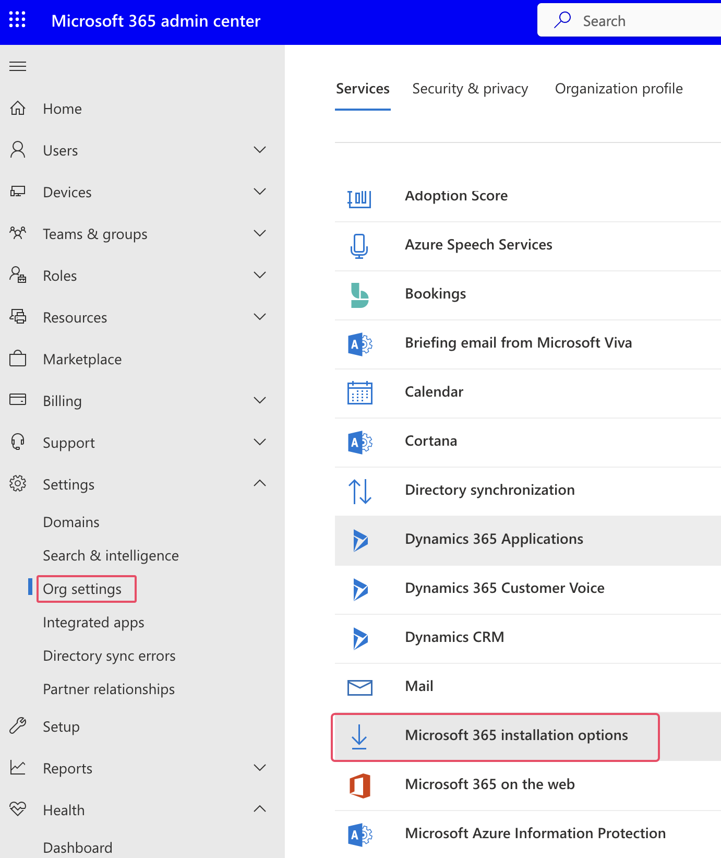The height and width of the screenshot is (858, 721).
Task: Click the Calendar grid icon
Action: click(359, 392)
